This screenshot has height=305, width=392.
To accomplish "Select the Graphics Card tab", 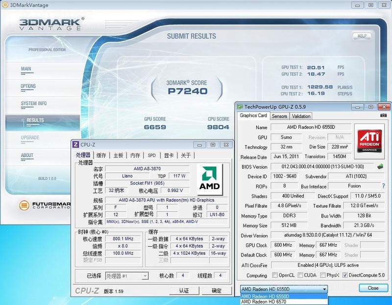I will click(x=253, y=116).
